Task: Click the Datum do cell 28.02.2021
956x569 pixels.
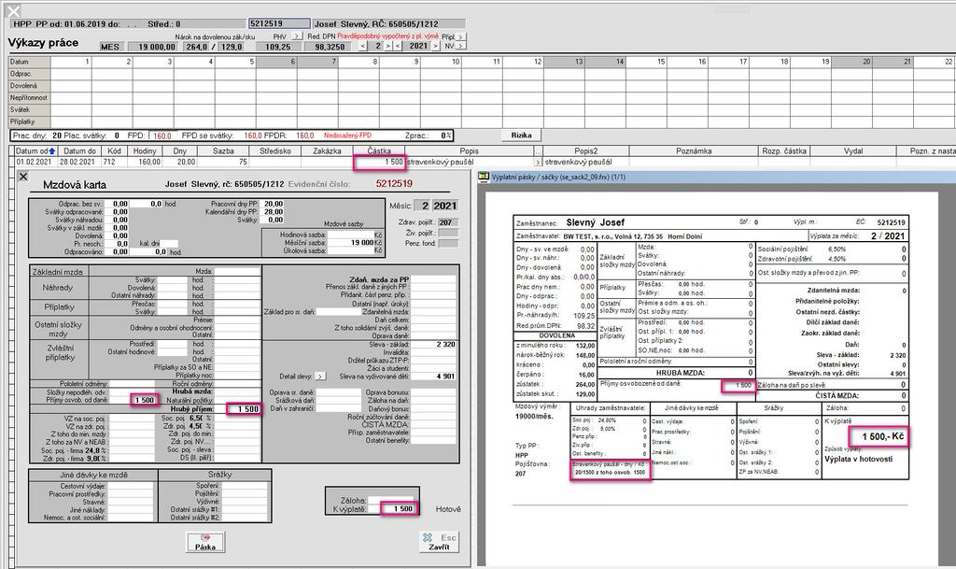Action: [80, 163]
